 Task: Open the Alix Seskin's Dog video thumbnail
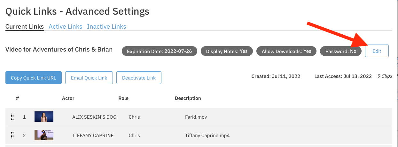pyautogui.click(x=44, y=117)
